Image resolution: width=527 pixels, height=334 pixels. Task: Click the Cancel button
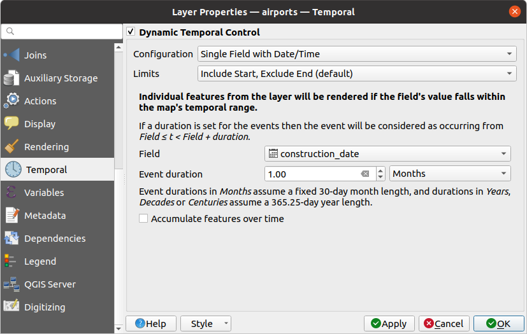click(444, 324)
